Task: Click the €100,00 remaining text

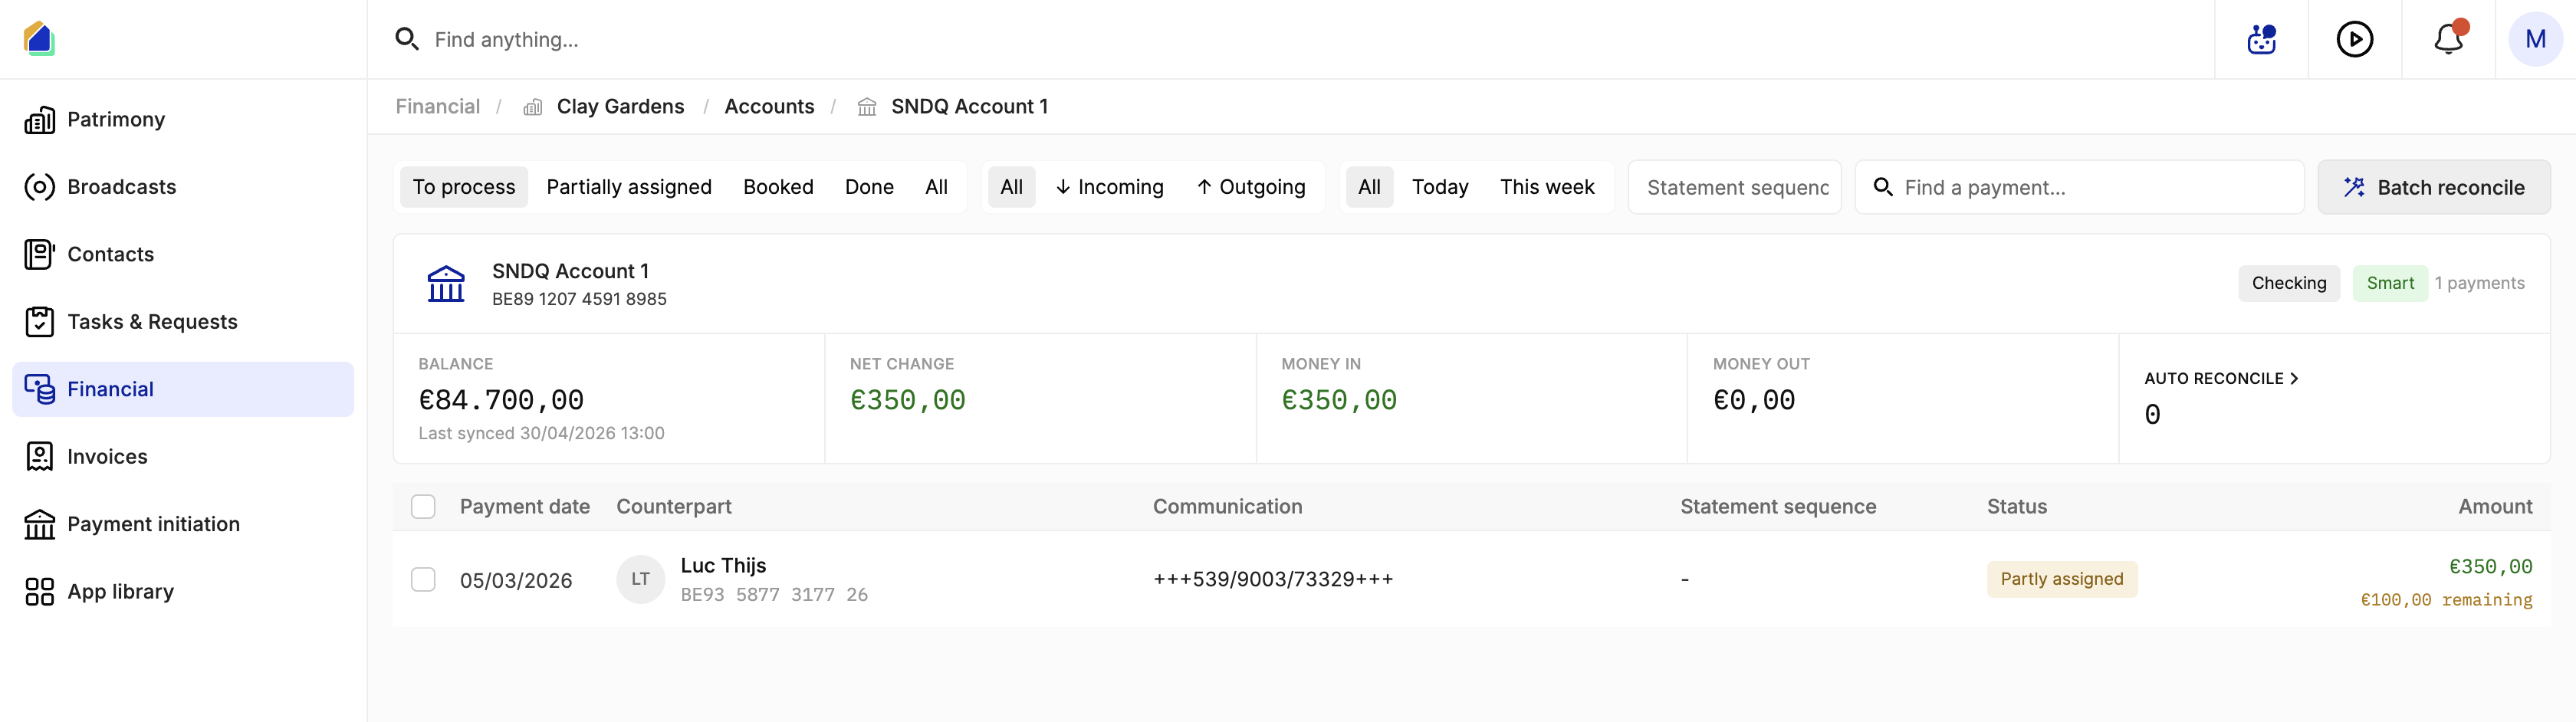Action: (2446, 600)
